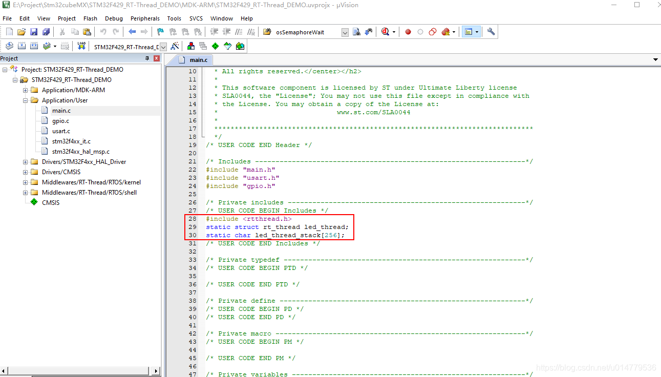Open the STM32F429_RT-Thread target dropdown
Image resolution: width=661 pixels, height=377 pixels.
point(163,47)
